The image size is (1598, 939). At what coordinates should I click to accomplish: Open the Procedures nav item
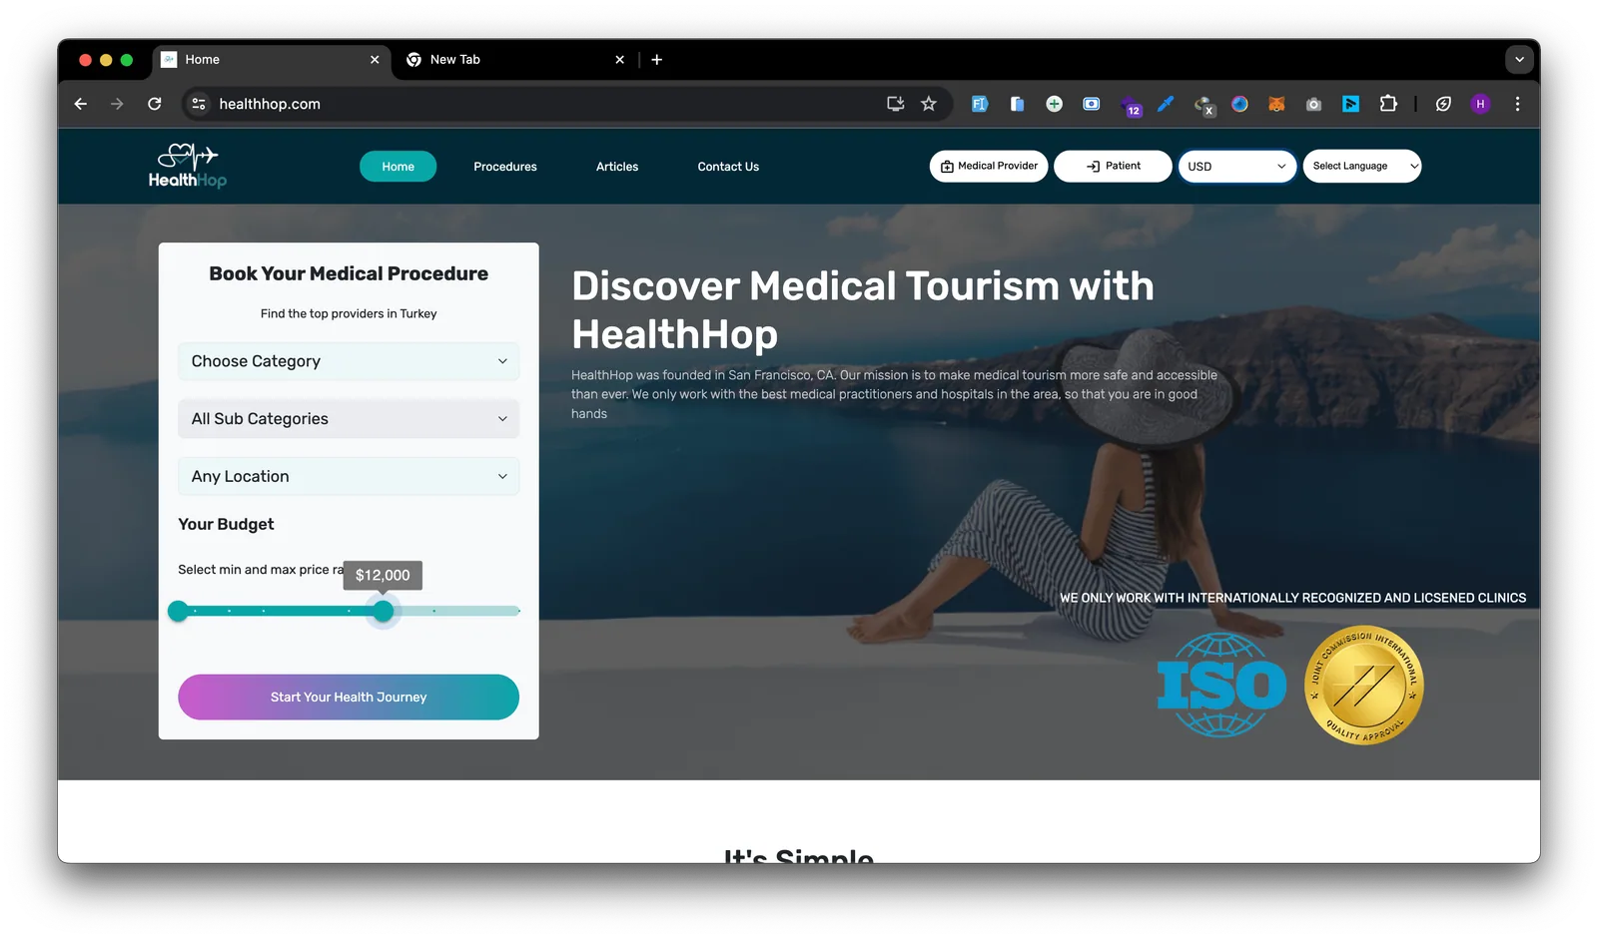pyautogui.click(x=505, y=167)
